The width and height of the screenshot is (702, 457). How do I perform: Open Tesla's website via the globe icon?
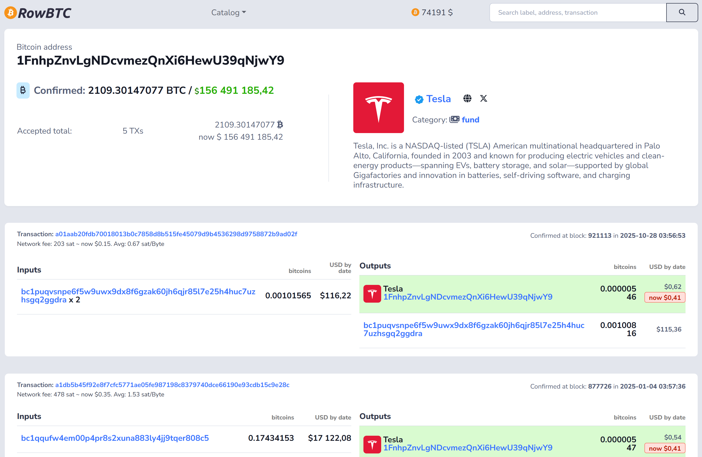pos(467,99)
